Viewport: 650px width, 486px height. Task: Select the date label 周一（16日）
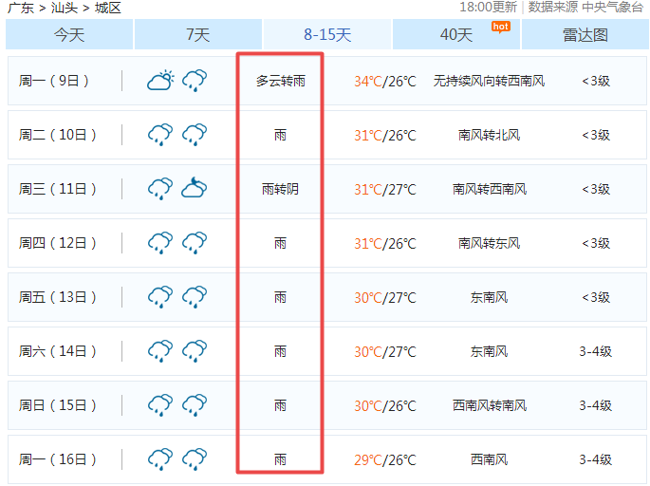tap(57, 459)
